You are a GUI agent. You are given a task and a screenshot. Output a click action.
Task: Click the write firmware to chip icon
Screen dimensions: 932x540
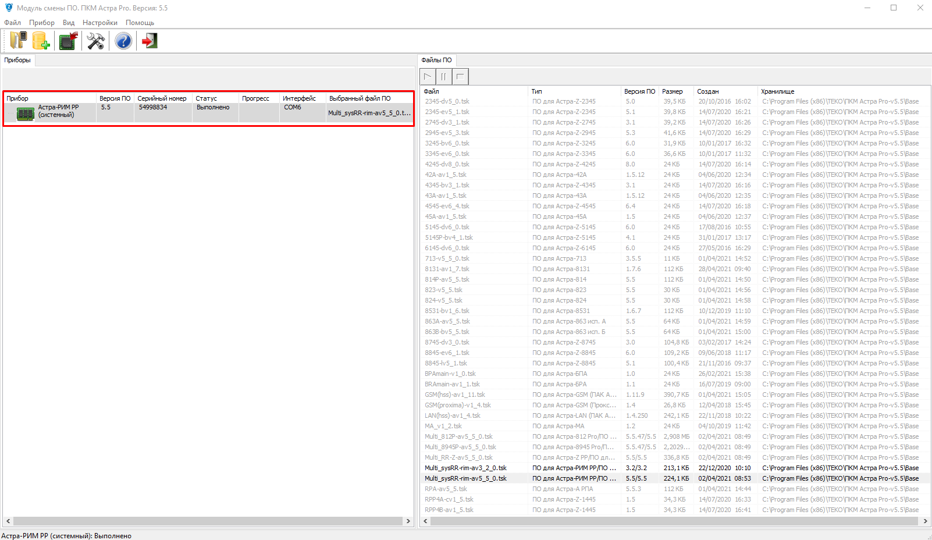(69, 40)
